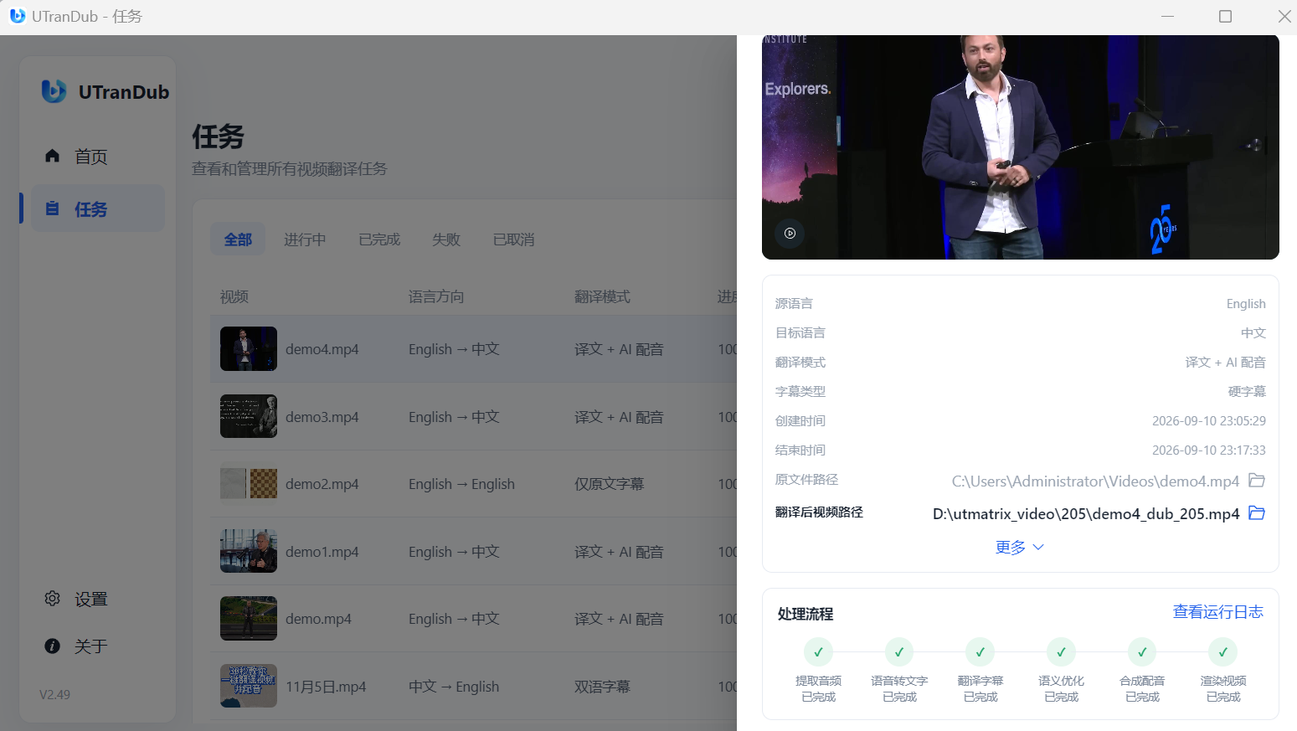Open folder for 翻译后视频路径 output
1297x731 pixels.
[1256, 512]
